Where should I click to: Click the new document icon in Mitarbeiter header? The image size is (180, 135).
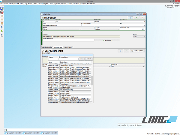[x=130, y=18]
